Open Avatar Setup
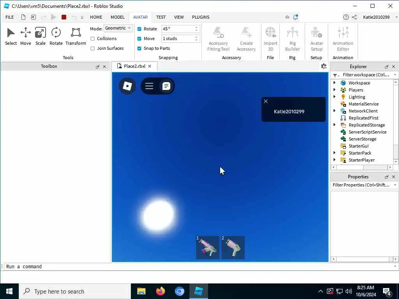The image size is (399, 299). [316, 39]
